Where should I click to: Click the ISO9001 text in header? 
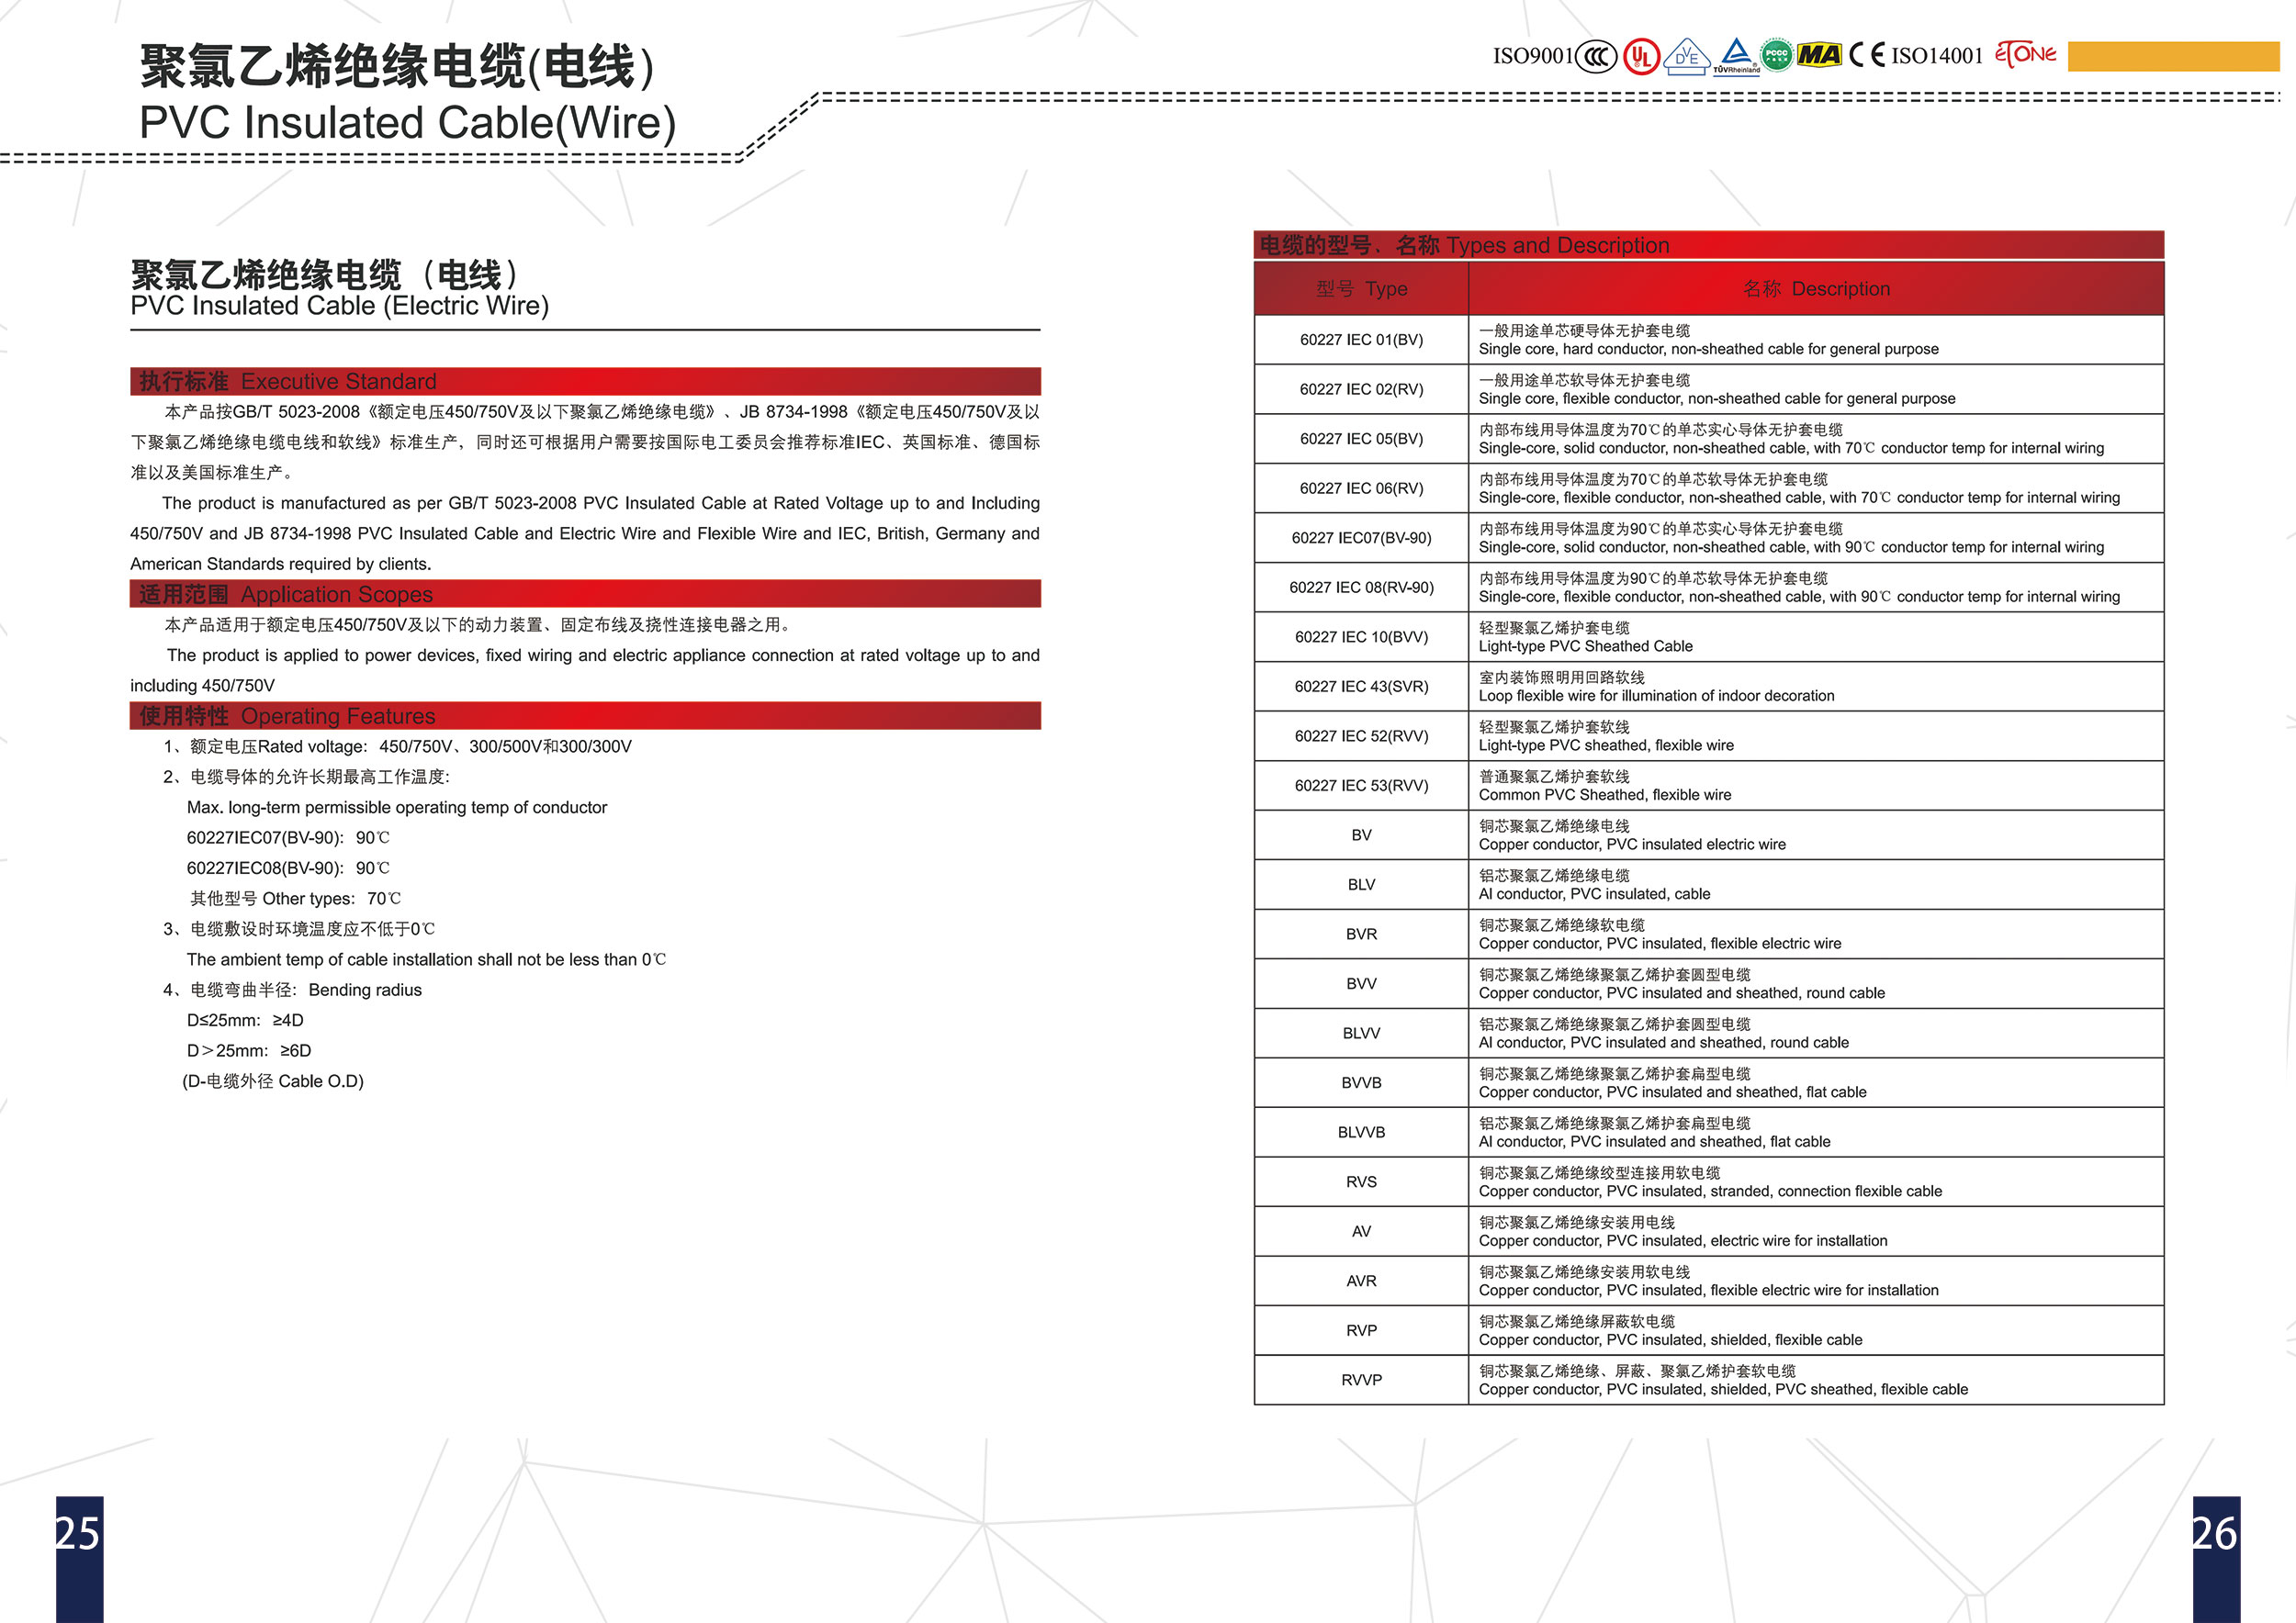tap(1533, 56)
